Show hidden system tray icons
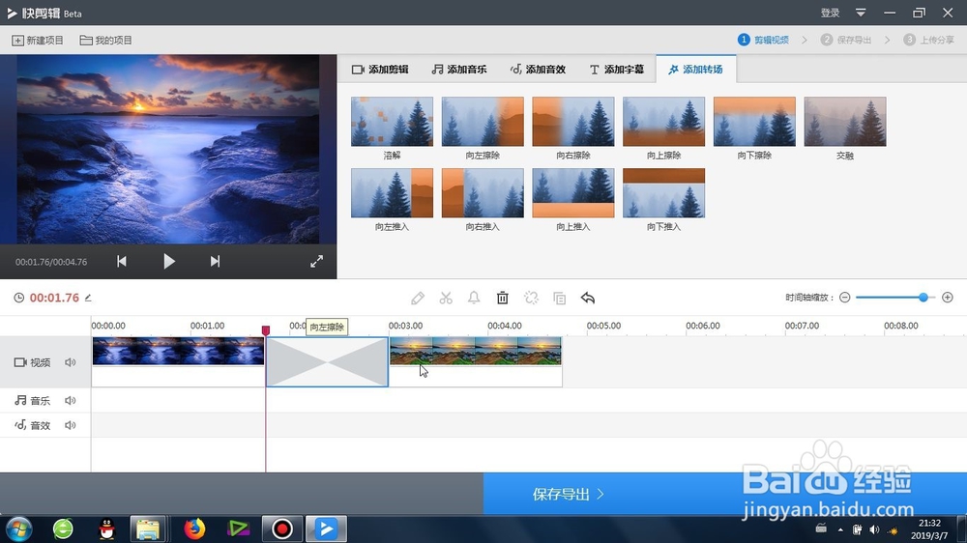Viewport: 967px width, 543px height. click(x=840, y=529)
